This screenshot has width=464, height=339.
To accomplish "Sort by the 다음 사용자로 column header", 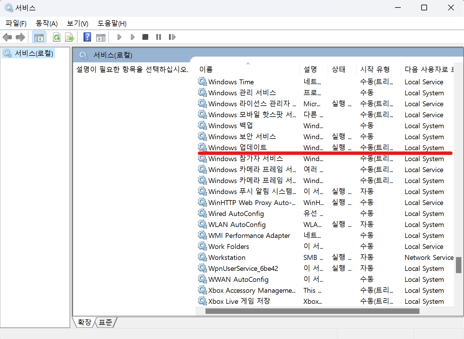I will (428, 69).
